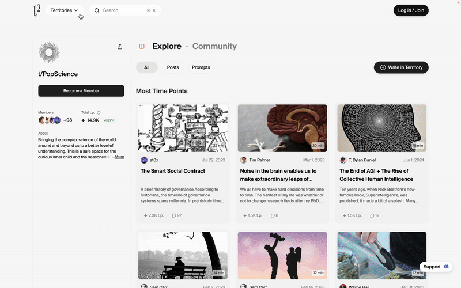Click the info icon beside Total t.p.
The width and height of the screenshot is (461, 288).
tap(99, 112)
